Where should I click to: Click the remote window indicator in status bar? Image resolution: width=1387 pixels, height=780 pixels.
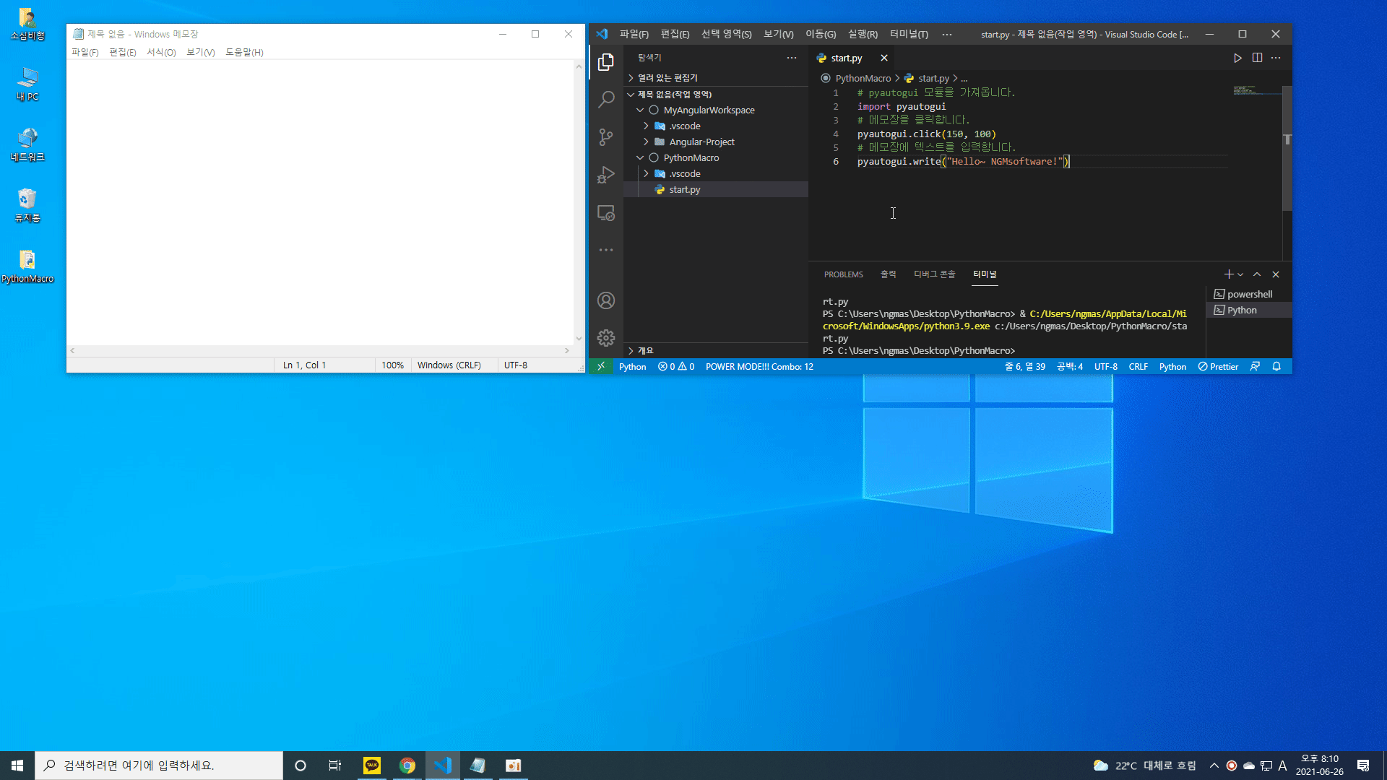tap(601, 367)
